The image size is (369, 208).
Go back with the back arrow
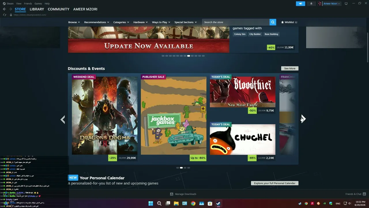4,9
